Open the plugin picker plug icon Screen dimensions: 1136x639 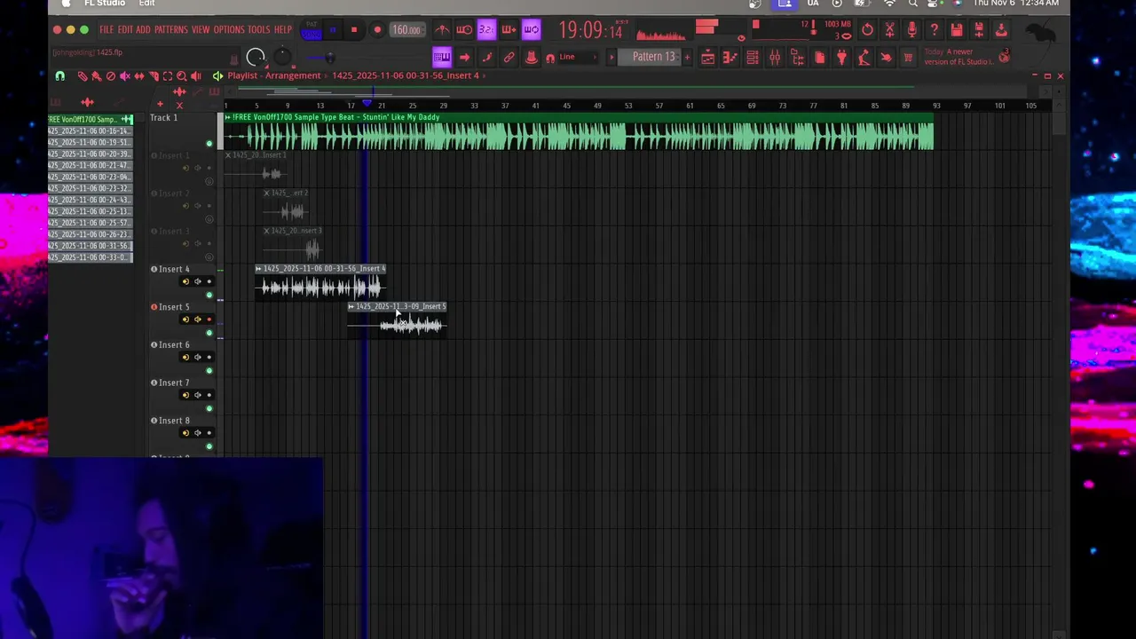tap(841, 58)
